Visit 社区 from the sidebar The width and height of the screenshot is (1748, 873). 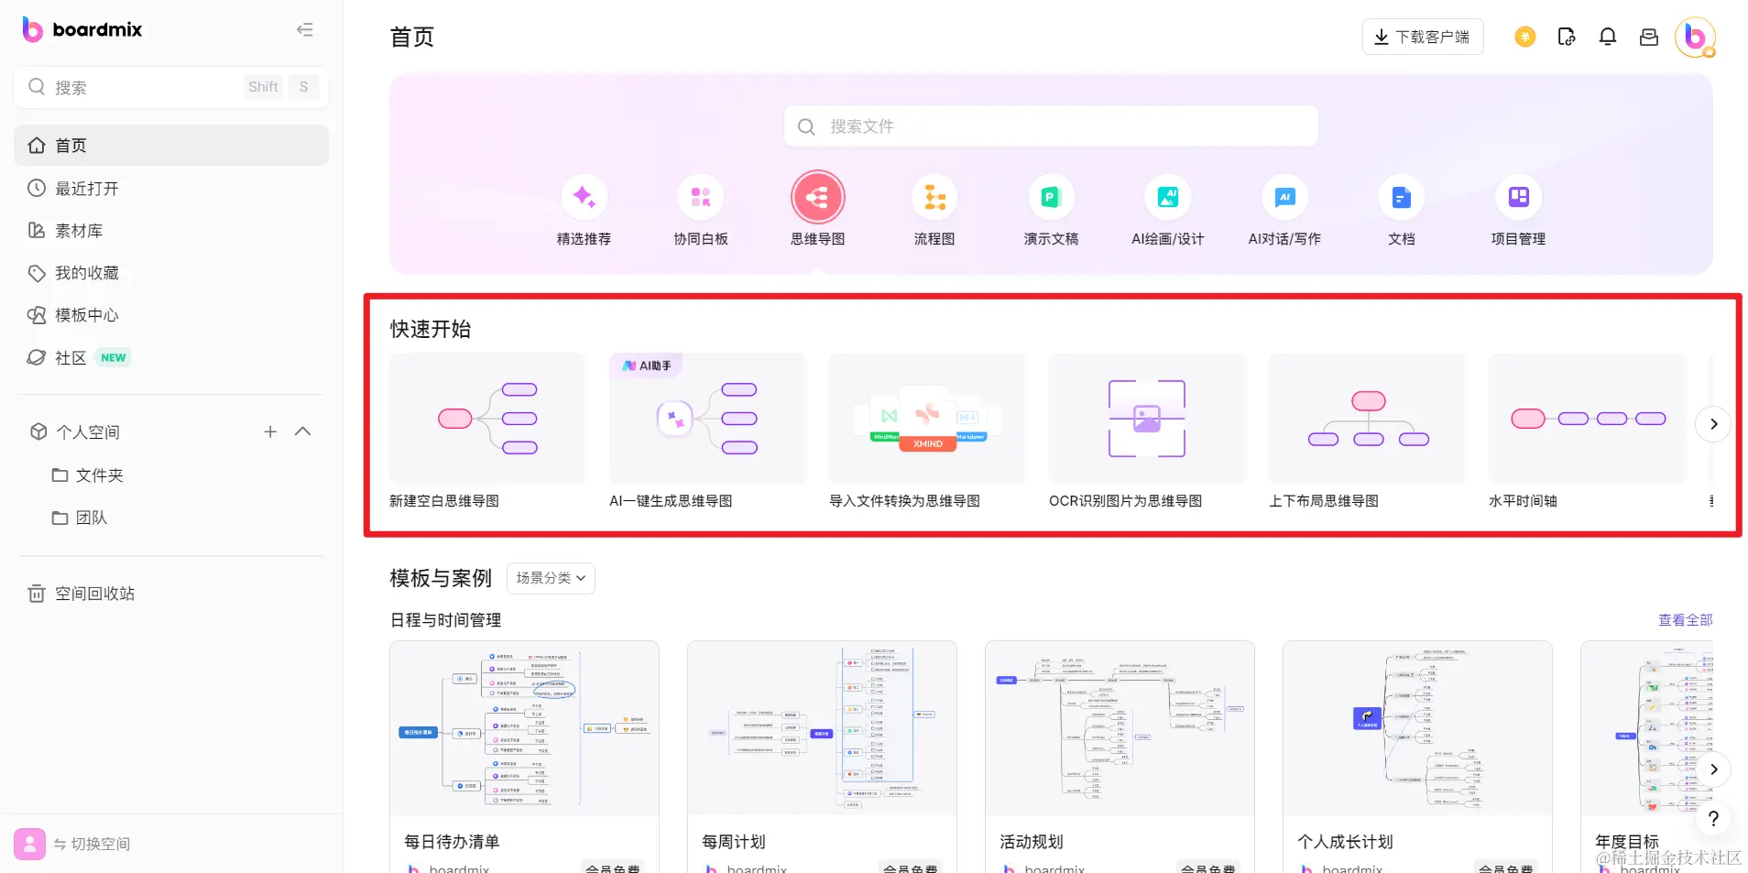tap(70, 357)
